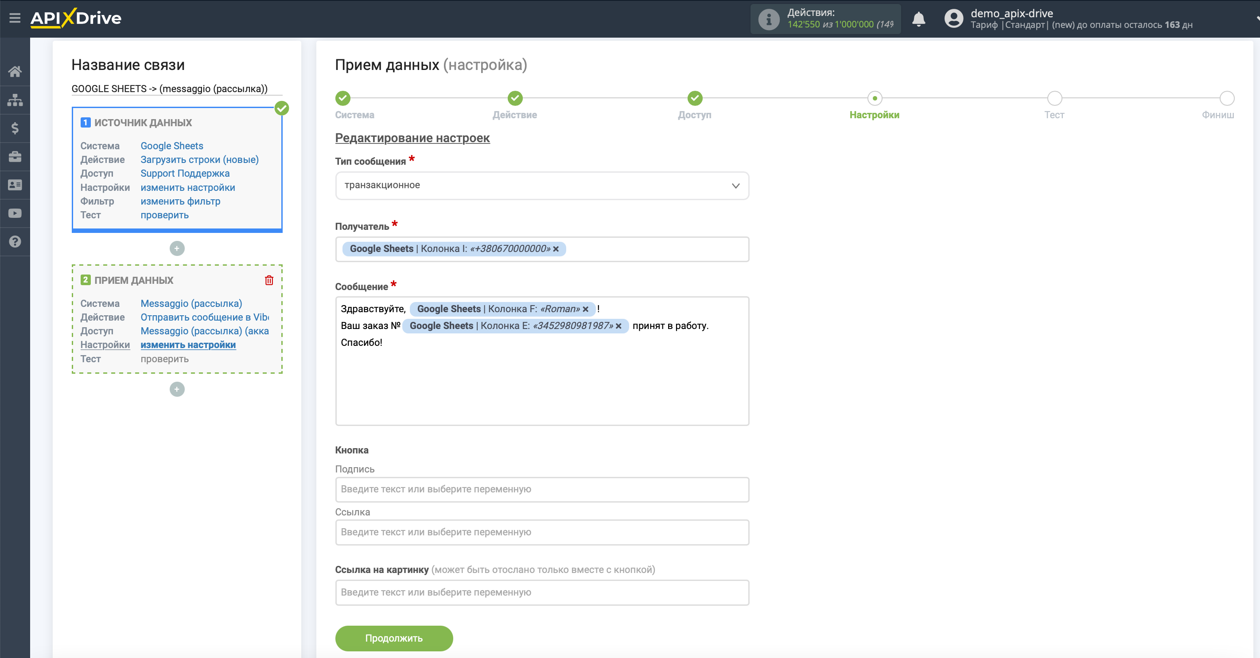Click the Редактирование настроек heading

[412, 138]
